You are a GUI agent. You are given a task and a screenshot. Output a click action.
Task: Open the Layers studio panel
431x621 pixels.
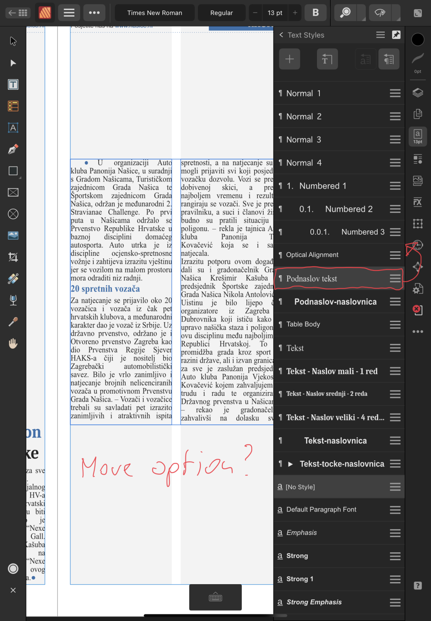[x=418, y=93]
